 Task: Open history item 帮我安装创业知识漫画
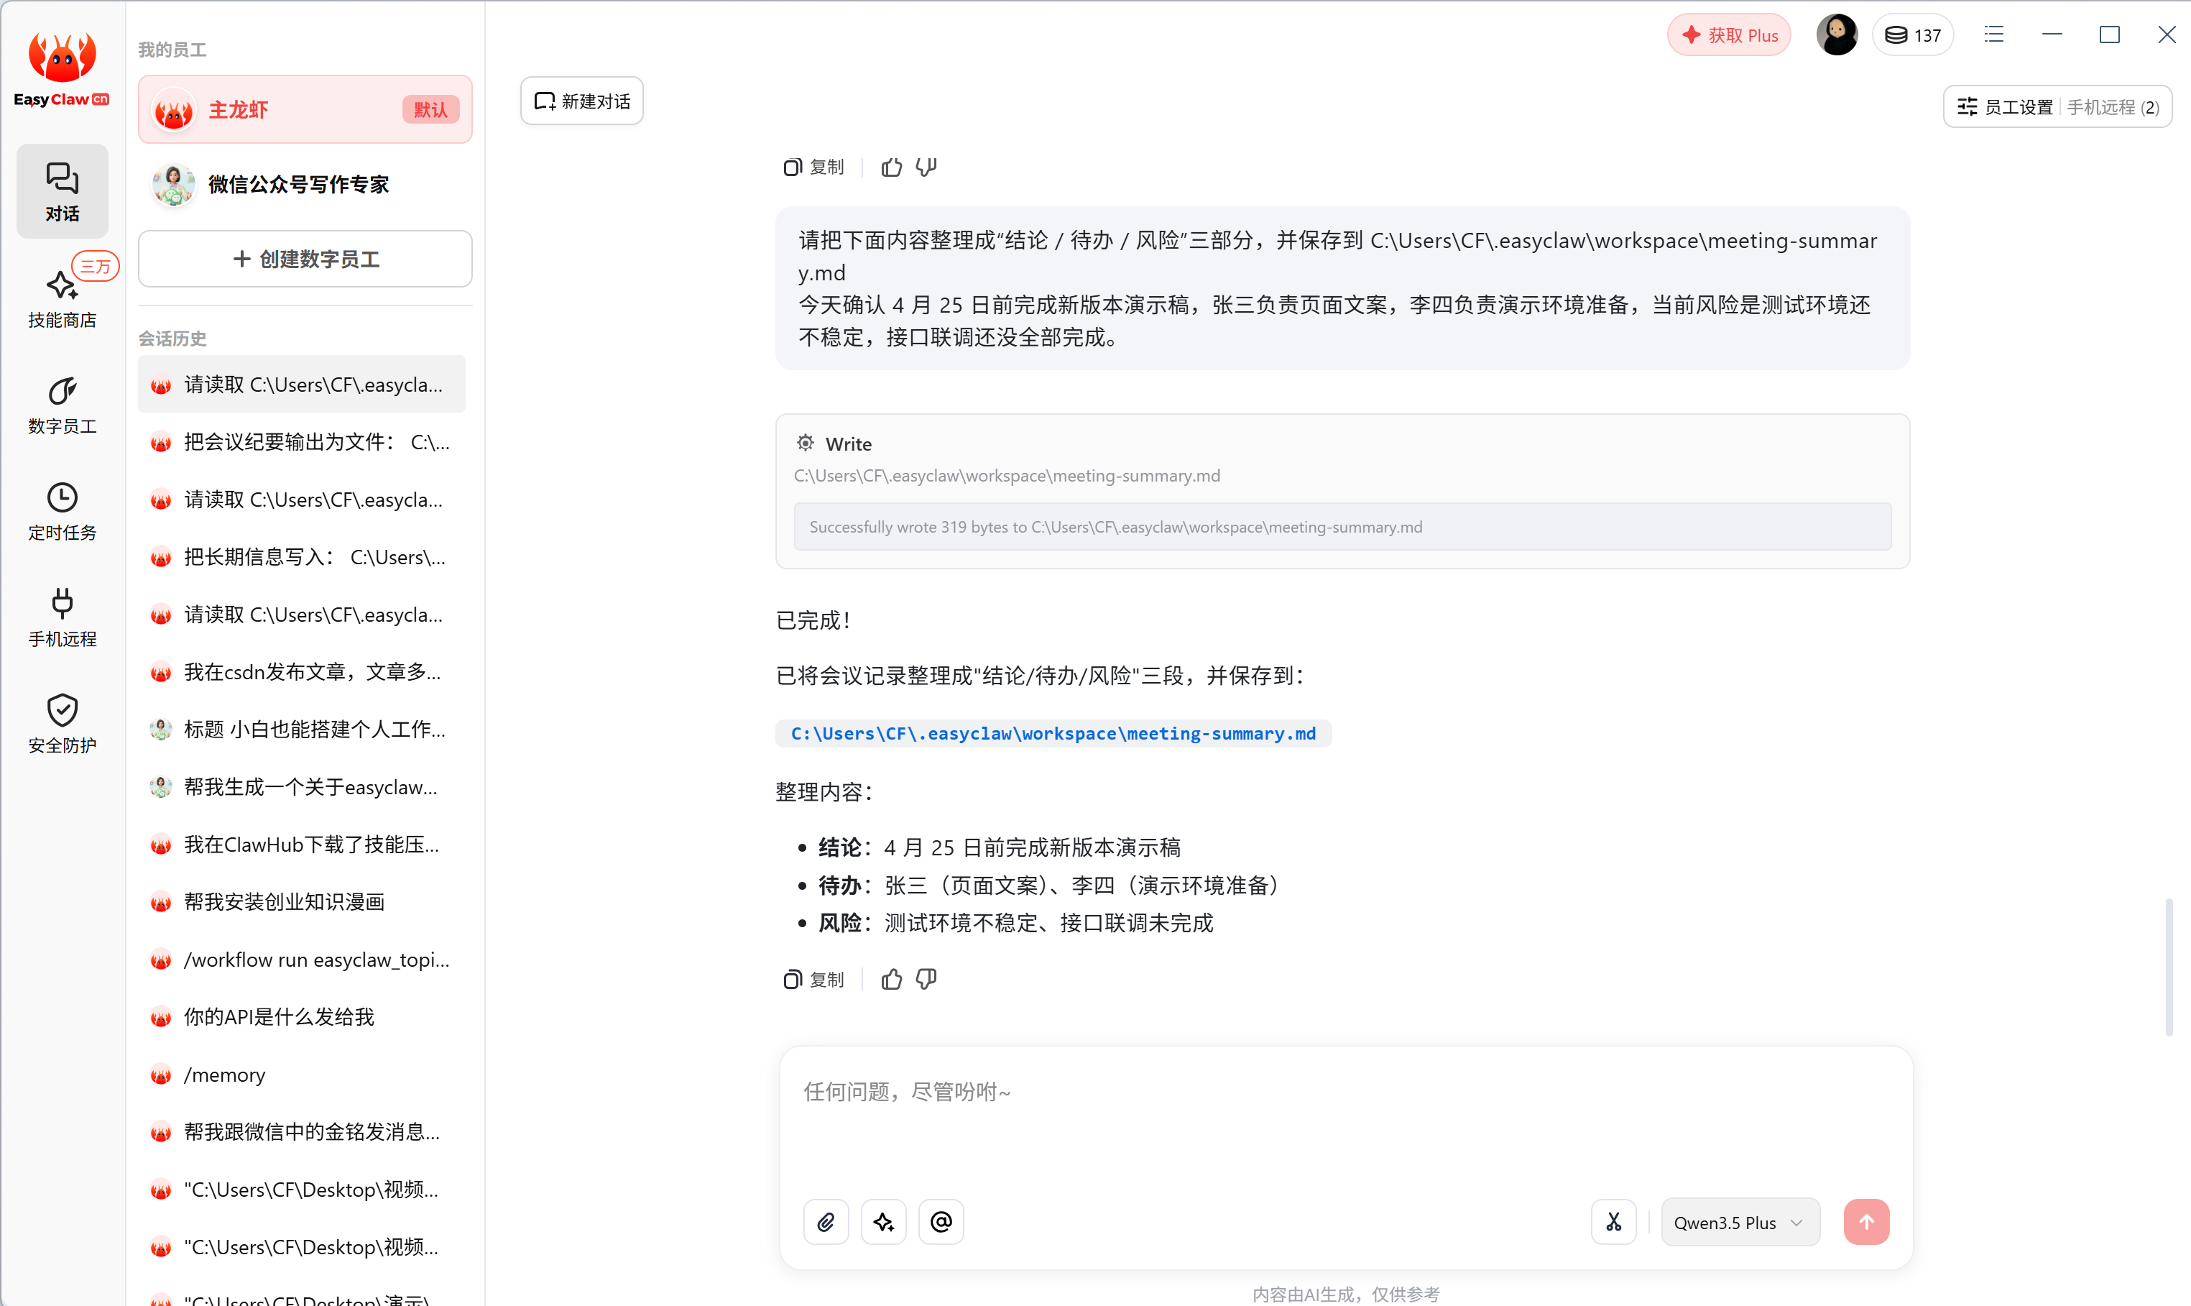pos(302,901)
